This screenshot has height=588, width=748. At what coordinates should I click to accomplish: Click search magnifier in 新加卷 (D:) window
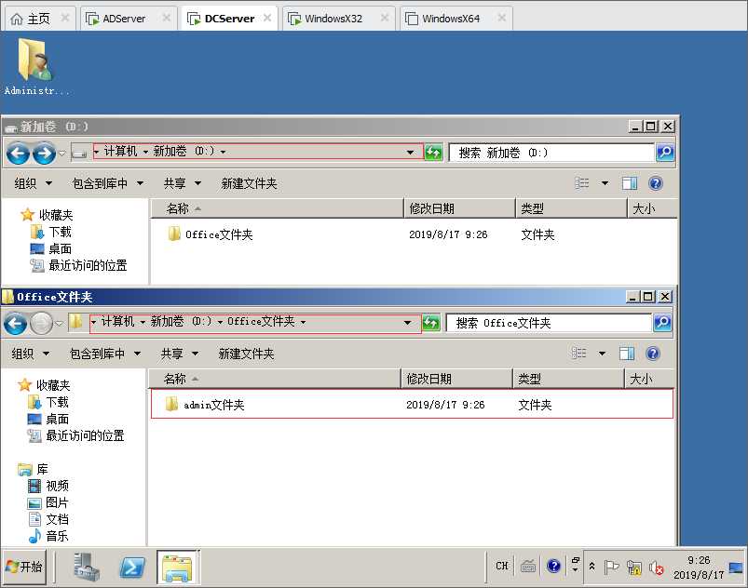coord(665,153)
